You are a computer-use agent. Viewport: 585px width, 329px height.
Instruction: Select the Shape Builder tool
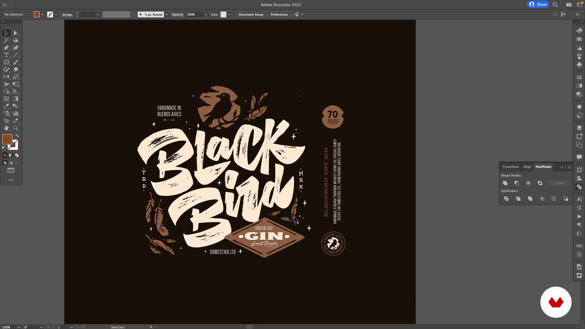6,91
